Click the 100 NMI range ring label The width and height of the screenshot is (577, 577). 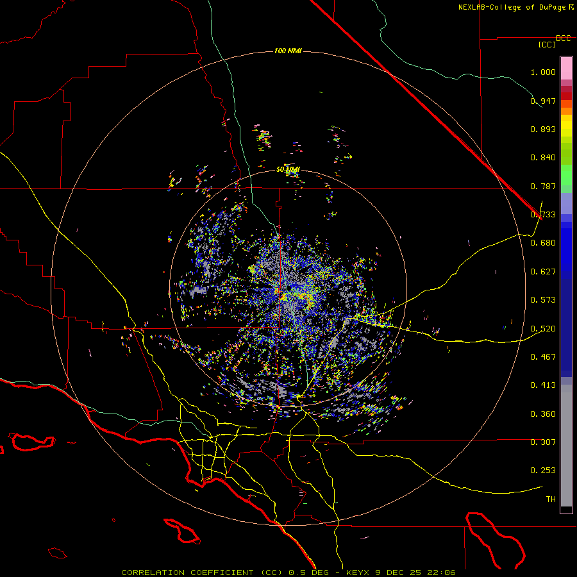pos(288,51)
